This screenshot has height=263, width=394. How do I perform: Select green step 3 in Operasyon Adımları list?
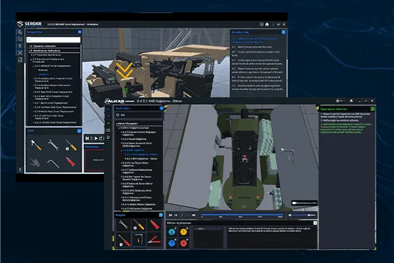tap(347, 128)
